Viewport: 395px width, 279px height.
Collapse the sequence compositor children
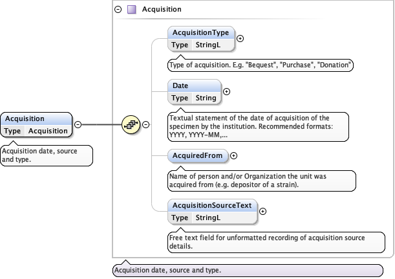point(145,124)
